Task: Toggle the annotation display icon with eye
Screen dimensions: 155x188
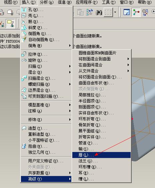Action: 11,23
